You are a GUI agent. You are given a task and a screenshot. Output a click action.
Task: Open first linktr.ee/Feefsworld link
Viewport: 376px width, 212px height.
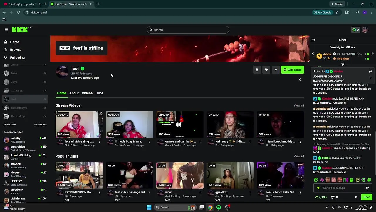pos(329,103)
